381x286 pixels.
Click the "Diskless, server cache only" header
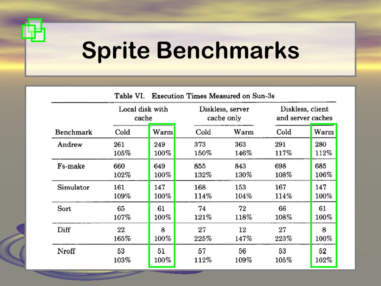224,114
